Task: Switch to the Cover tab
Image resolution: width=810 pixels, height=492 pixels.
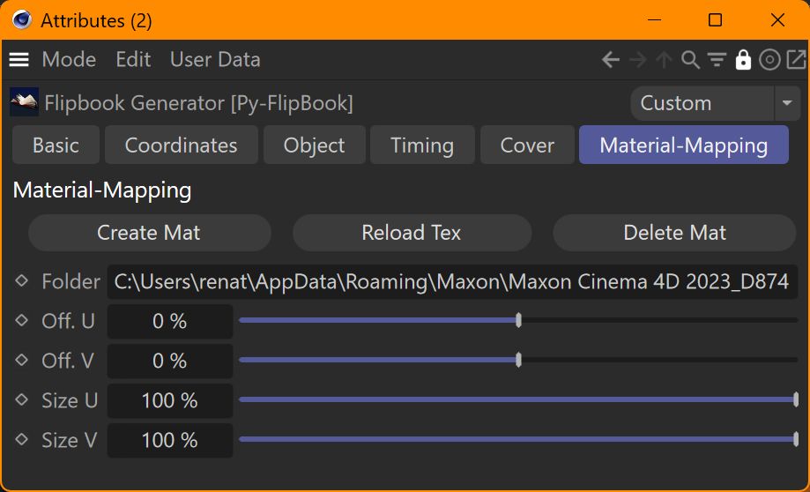Action: (527, 145)
